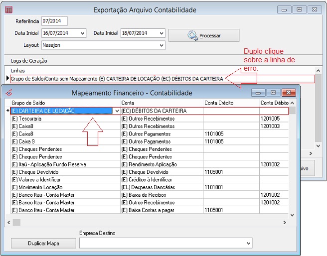Click the (E) Créditos à Identificar cell
This screenshot has width=327, height=256.
162,180
